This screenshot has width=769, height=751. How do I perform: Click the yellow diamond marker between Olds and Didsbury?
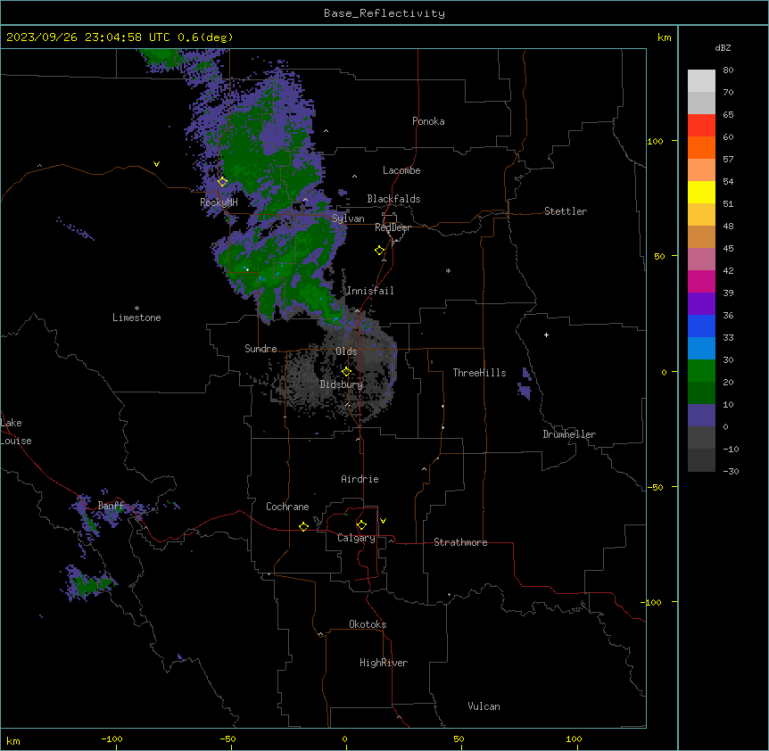(x=346, y=372)
